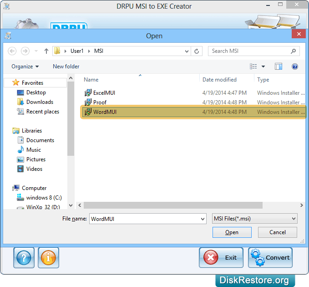Click the Downloads folder icon

point(20,102)
